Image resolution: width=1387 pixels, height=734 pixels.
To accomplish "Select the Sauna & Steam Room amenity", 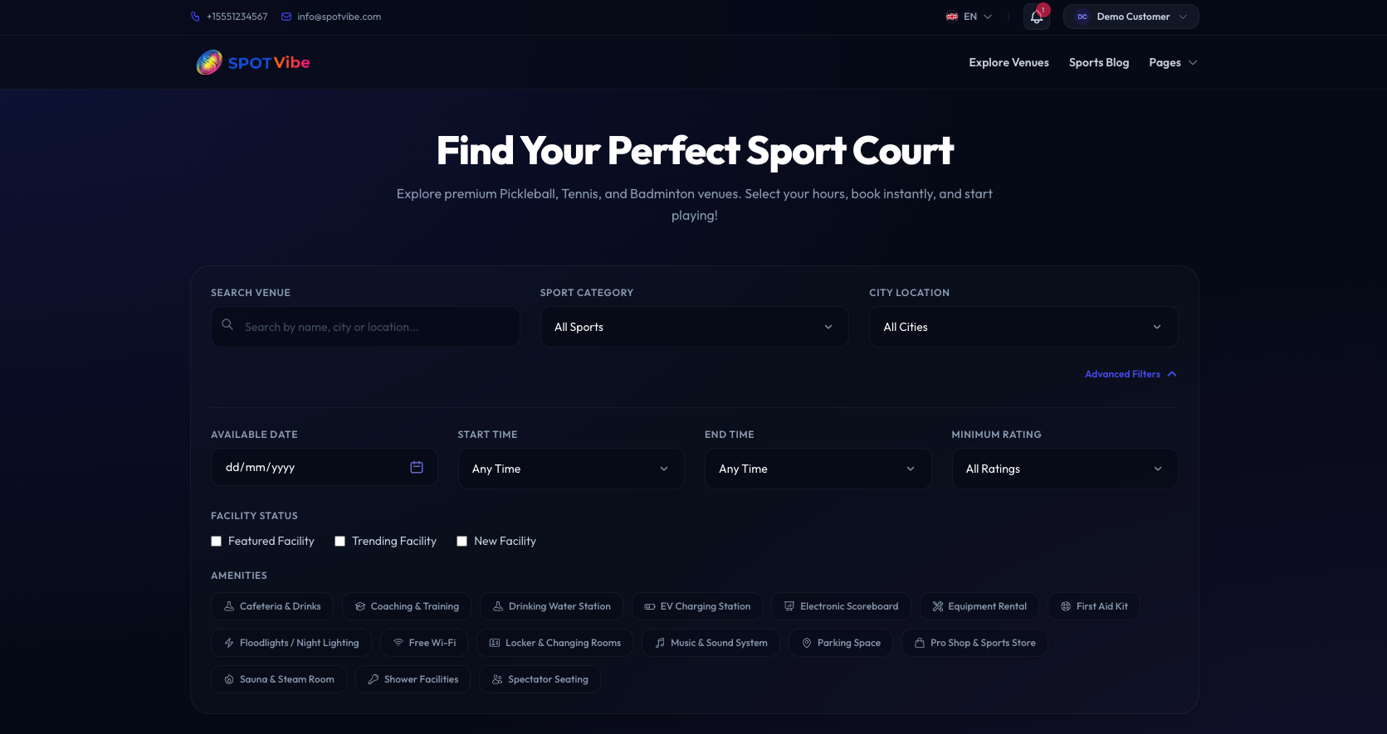I will (x=279, y=679).
